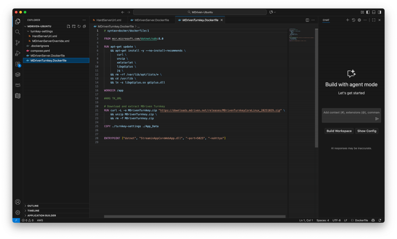Click the chat input field
The width and height of the screenshot is (397, 239).
pyautogui.click(x=349, y=113)
